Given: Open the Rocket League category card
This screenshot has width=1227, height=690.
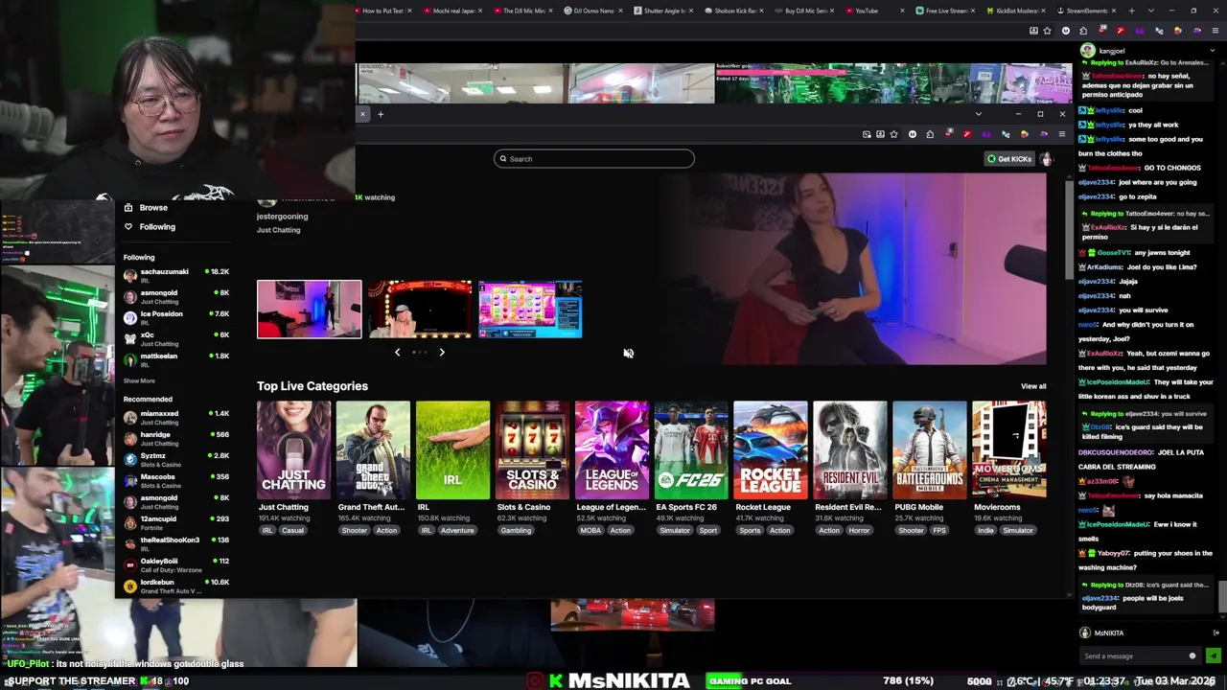Looking at the screenshot, I should (771, 449).
